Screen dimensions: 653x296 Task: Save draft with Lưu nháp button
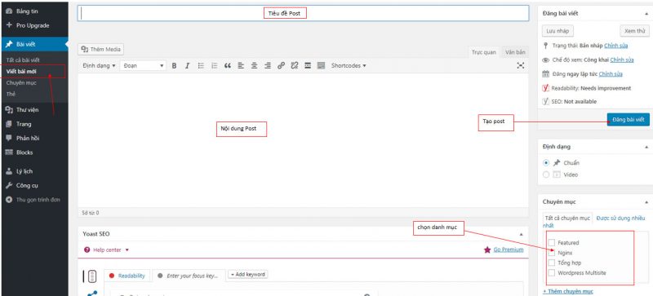557,31
